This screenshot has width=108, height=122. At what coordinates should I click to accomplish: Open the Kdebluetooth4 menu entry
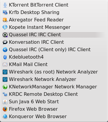[x=54, y=57]
